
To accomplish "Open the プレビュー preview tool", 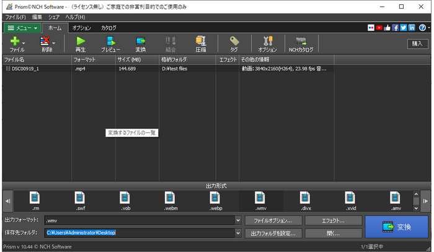I will (x=110, y=43).
